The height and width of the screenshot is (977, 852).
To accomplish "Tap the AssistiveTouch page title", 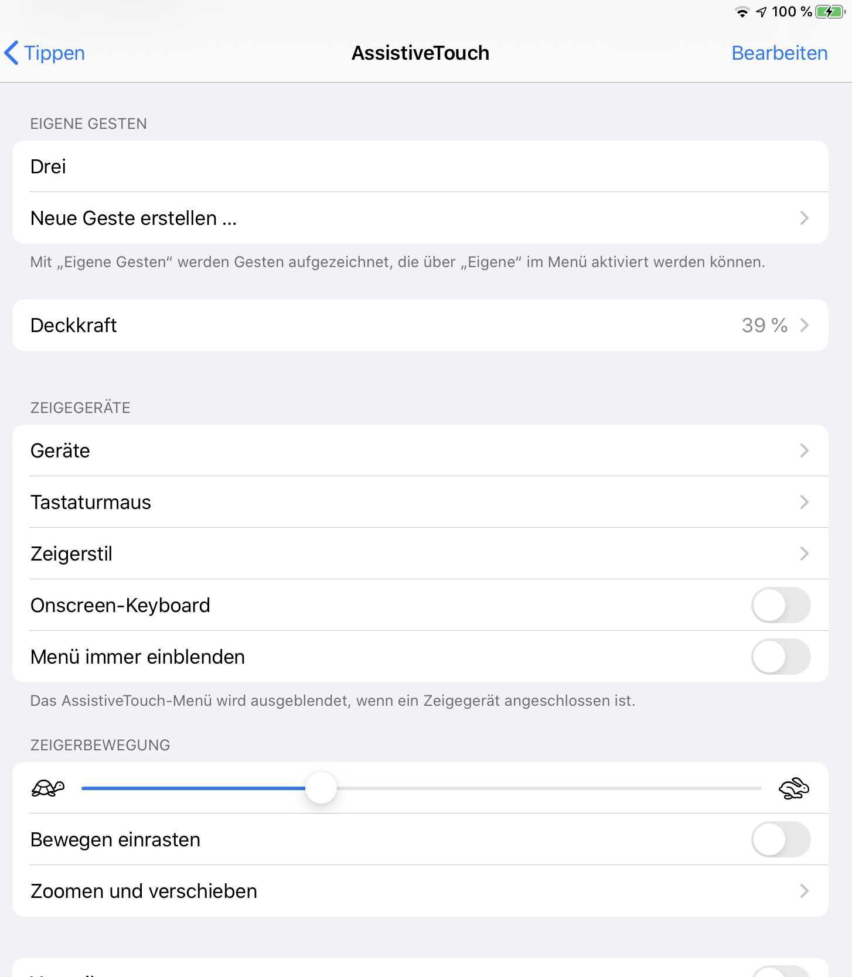I will 420,53.
